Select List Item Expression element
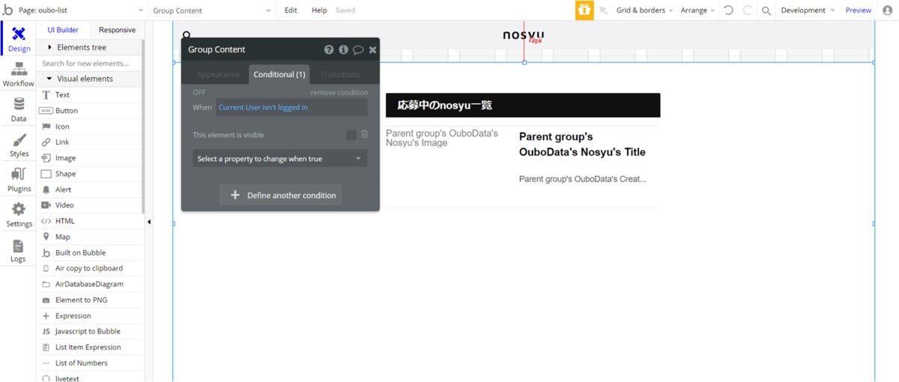The height and width of the screenshot is (382, 899). point(89,347)
